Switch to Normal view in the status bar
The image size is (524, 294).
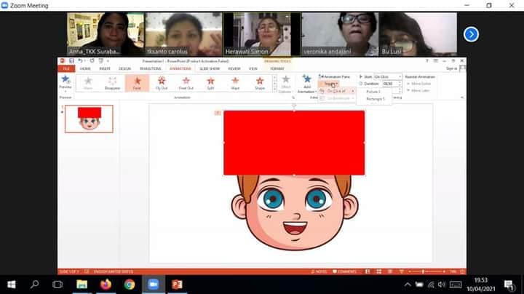tap(368, 271)
